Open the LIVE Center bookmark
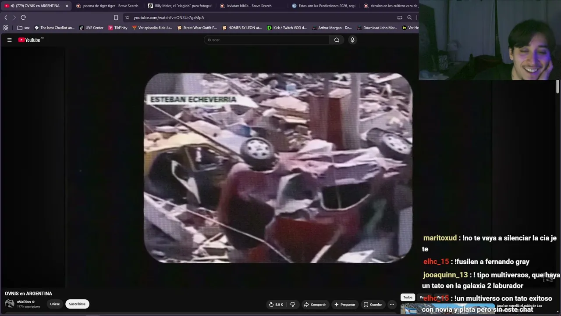 click(92, 28)
